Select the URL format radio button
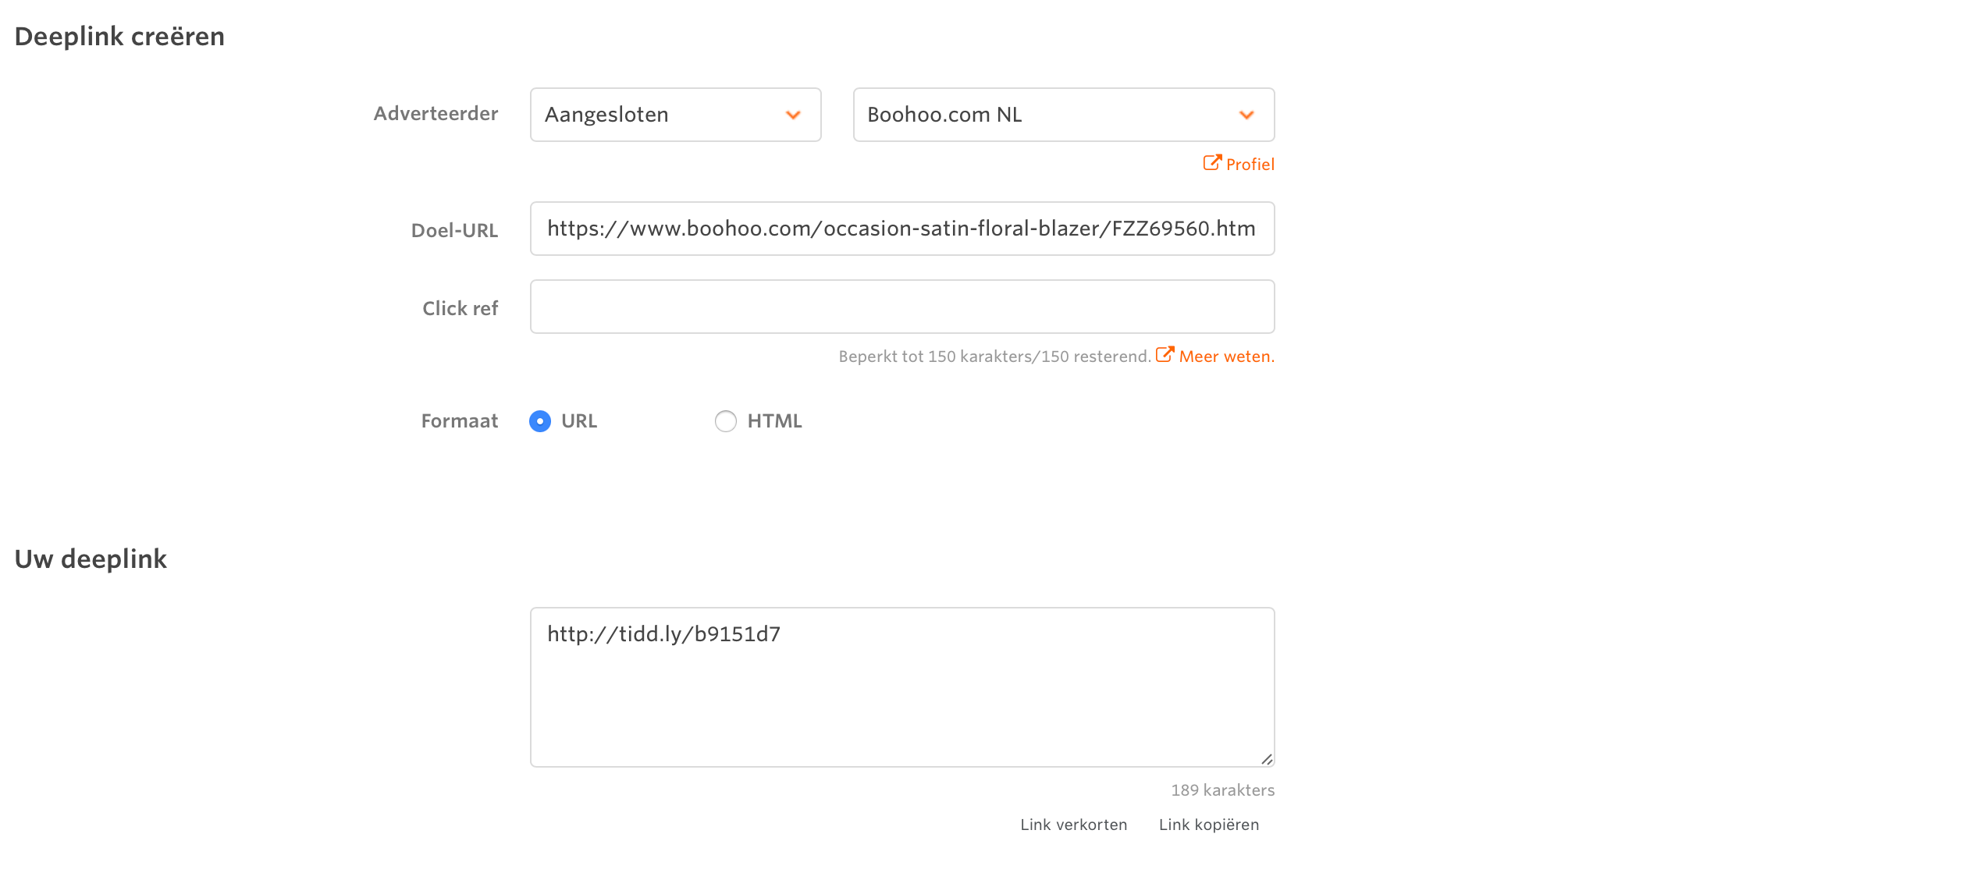The image size is (1970, 894). tap(540, 421)
